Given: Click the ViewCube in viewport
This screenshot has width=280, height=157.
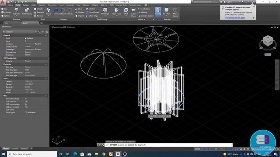Looking at the screenshot, I should 268,41.
